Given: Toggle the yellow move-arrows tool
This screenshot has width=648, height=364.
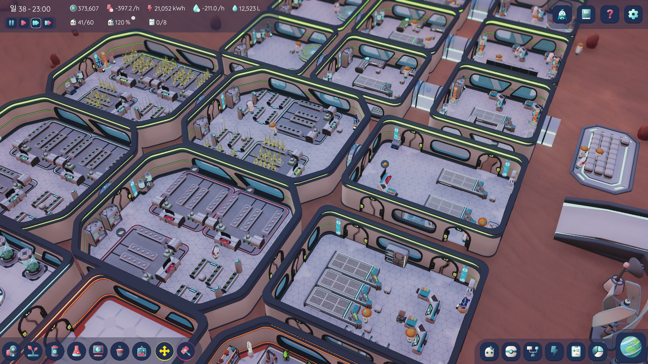Looking at the screenshot, I should pos(164,351).
